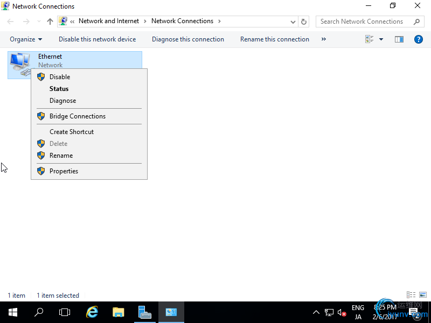Go up one level with up arrow
The width and height of the screenshot is (431, 323).
50,22
